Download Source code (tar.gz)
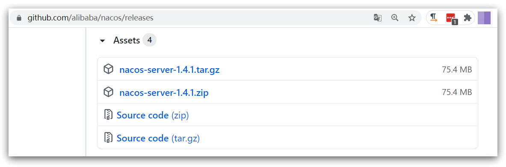This screenshot has width=506, height=167. click(158, 138)
